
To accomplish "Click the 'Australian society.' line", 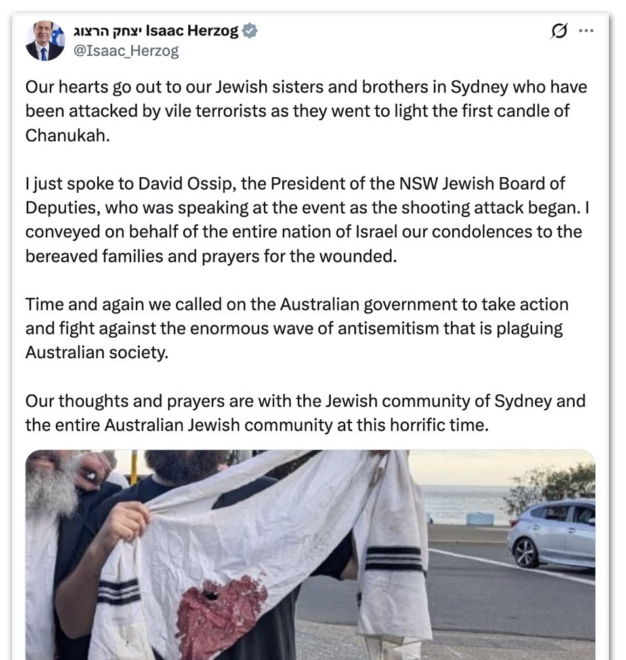I will (x=97, y=353).
